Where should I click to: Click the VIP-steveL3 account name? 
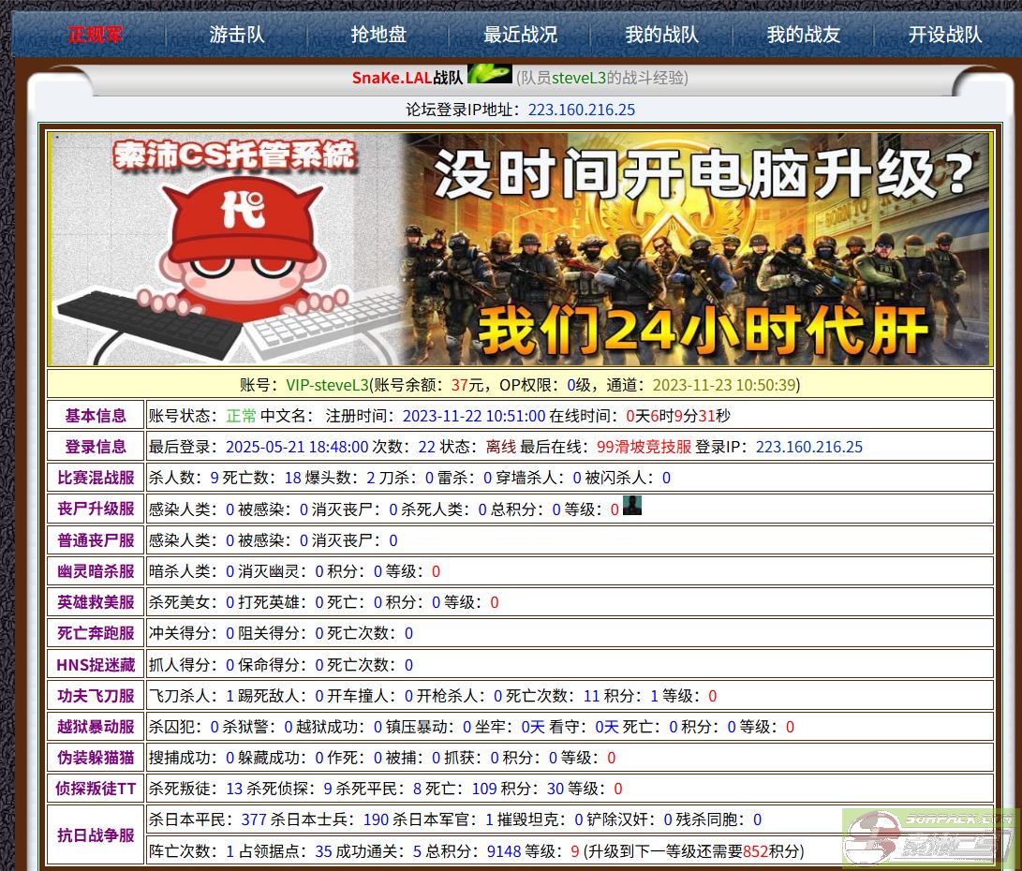click(x=327, y=385)
